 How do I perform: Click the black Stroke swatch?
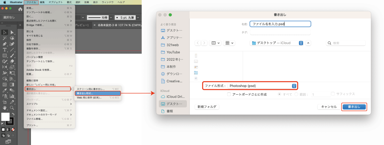point(11,121)
